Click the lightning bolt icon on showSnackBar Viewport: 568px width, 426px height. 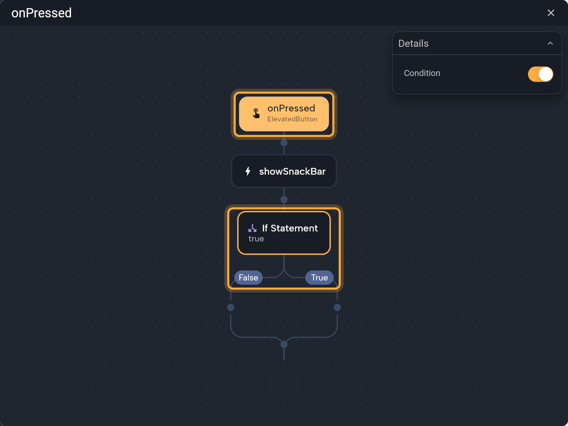tap(248, 171)
